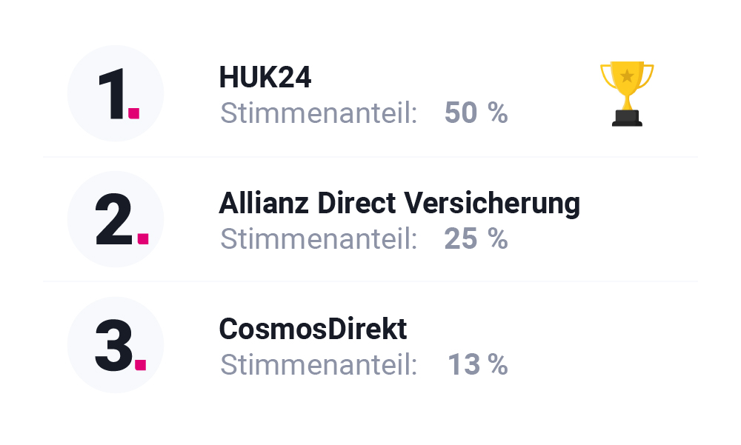Select the HUK24 title

click(x=265, y=77)
